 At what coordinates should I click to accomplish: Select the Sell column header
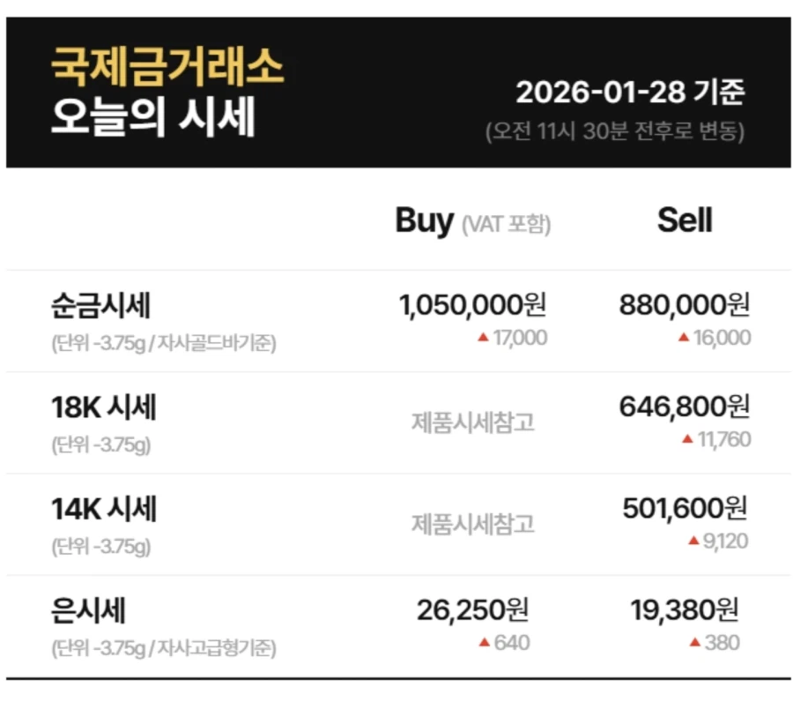685,220
